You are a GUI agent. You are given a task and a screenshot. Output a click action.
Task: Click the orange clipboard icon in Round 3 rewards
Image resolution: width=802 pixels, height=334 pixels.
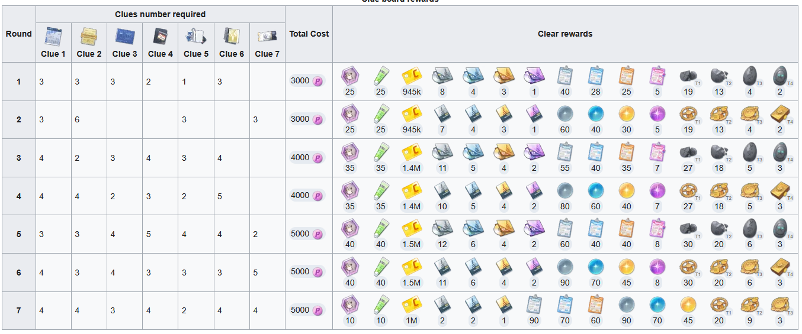tap(627, 152)
